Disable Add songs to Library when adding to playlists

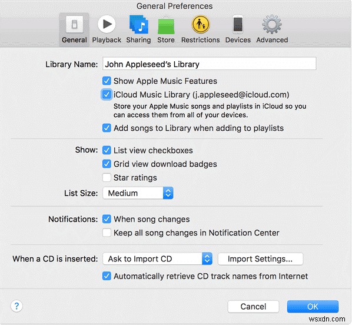[107, 128]
